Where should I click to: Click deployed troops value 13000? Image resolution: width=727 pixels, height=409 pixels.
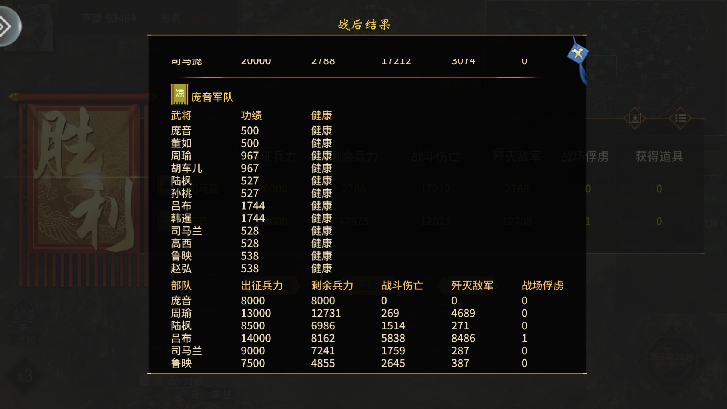pyautogui.click(x=256, y=313)
